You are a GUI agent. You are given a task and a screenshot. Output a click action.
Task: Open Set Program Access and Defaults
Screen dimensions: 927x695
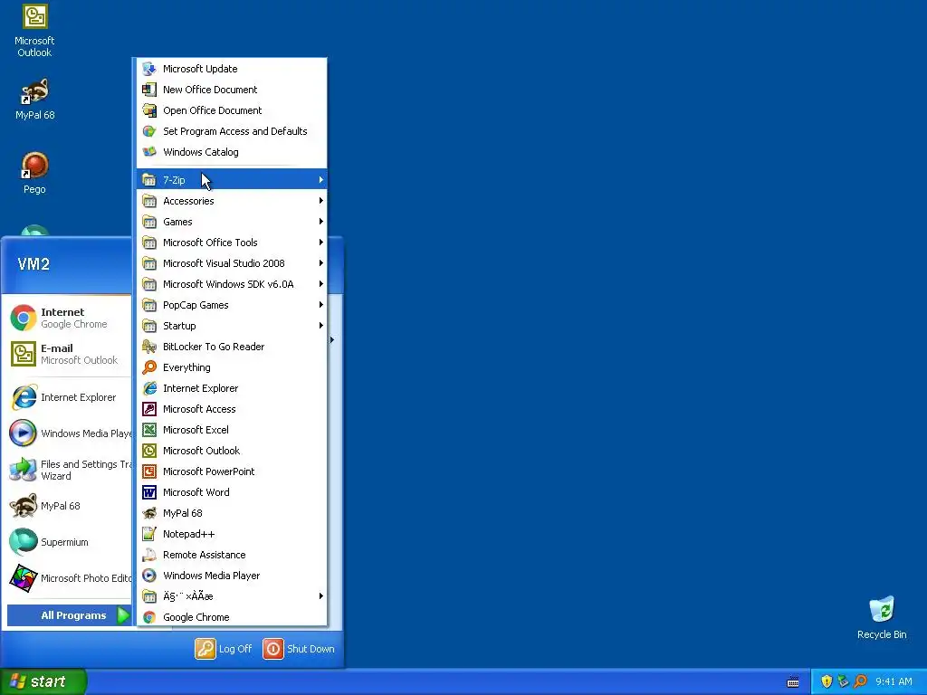[232, 131]
